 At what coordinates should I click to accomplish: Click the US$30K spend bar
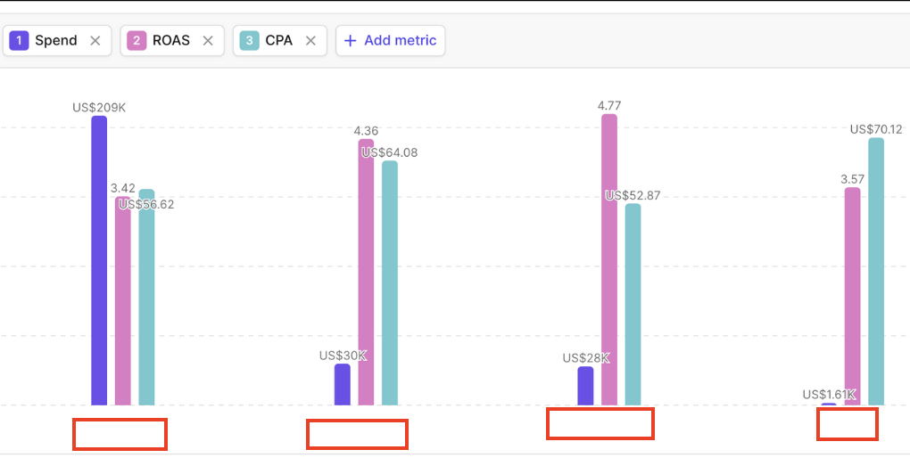[x=343, y=384]
